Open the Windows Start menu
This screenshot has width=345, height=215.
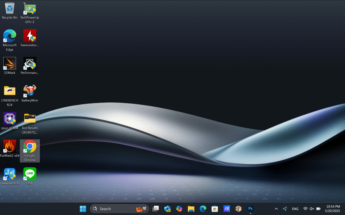(x=83, y=209)
